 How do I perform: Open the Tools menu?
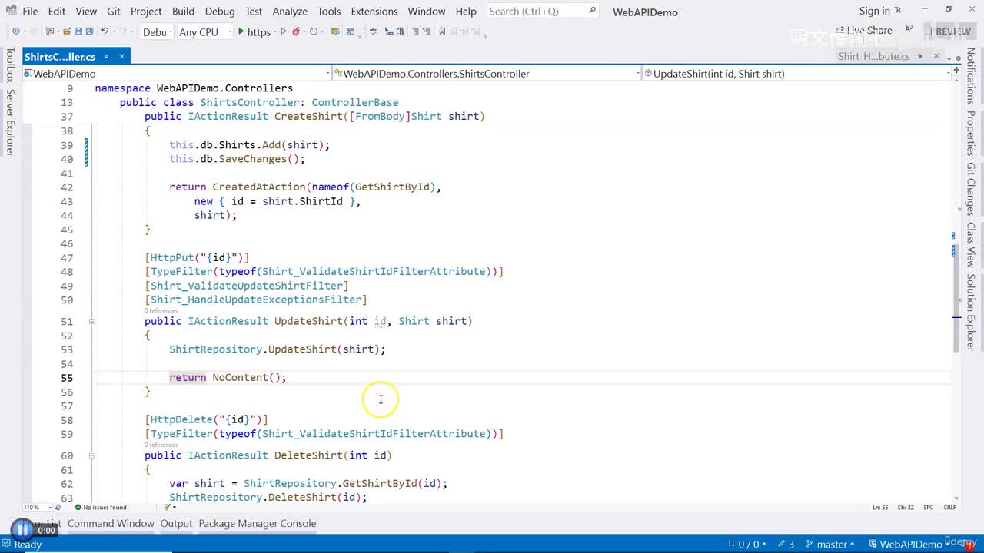tap(329, 11)
